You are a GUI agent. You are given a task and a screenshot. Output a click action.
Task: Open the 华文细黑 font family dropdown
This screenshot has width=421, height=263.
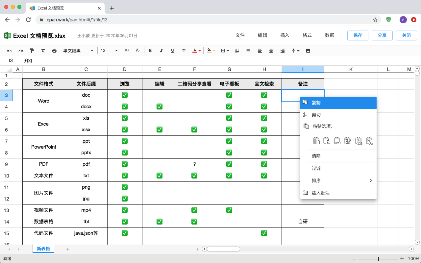[78, 51]
